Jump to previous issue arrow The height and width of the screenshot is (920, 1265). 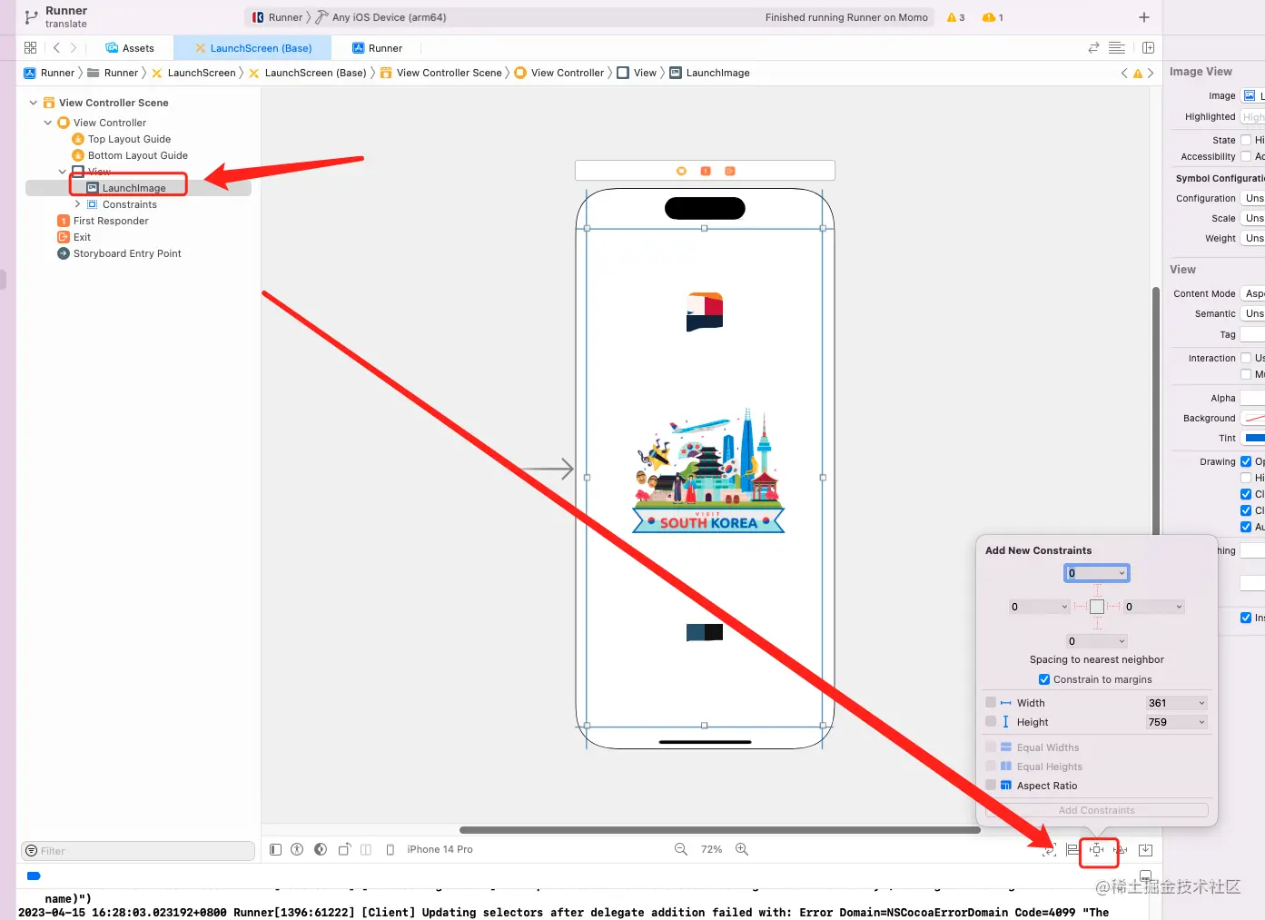point(1124,74)
